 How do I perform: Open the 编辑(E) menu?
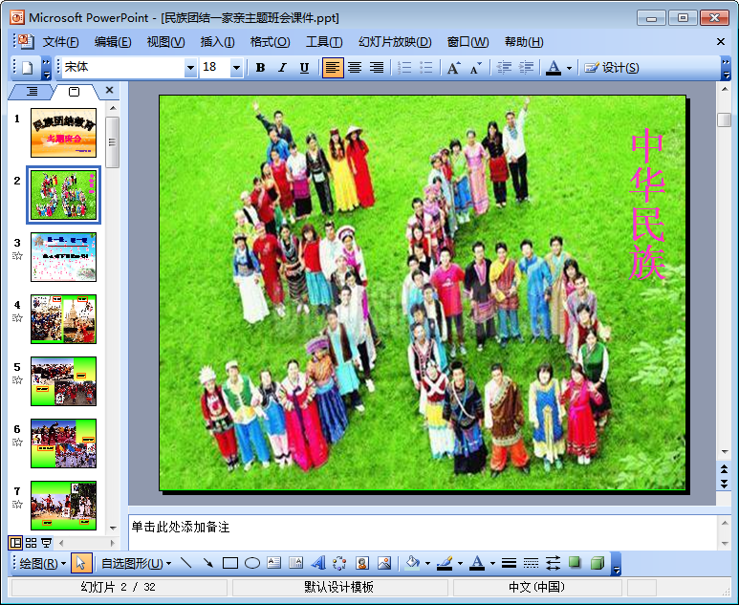[x=113, y=42]
